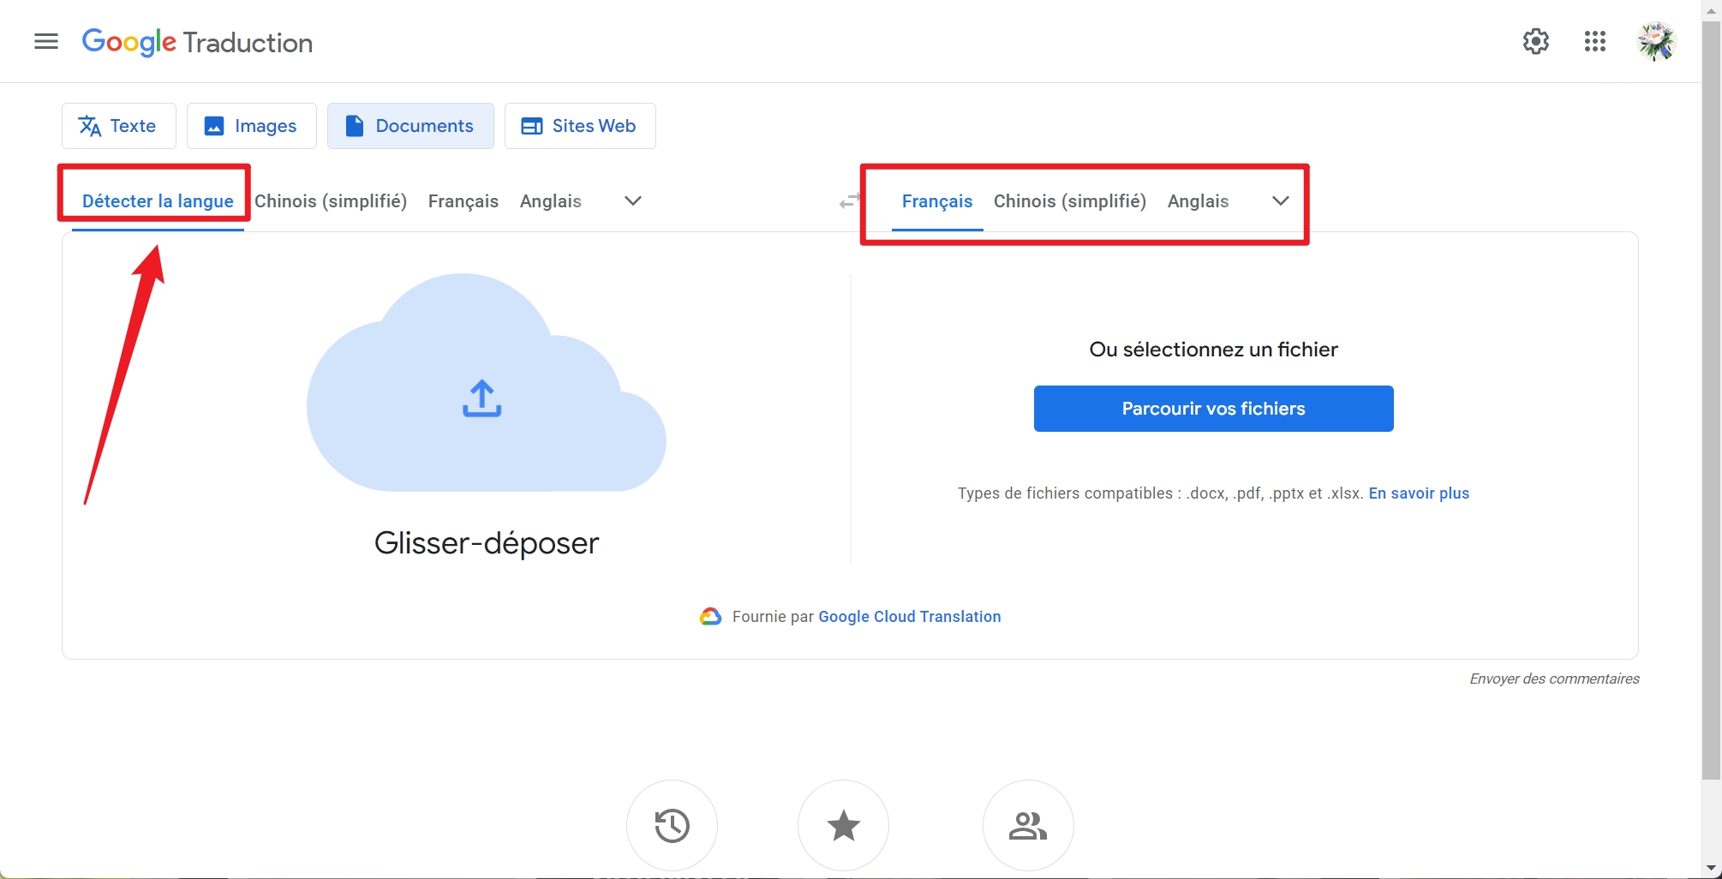Select Détecter la langue as source
The image size is (1722, 879).
point(157,200)
